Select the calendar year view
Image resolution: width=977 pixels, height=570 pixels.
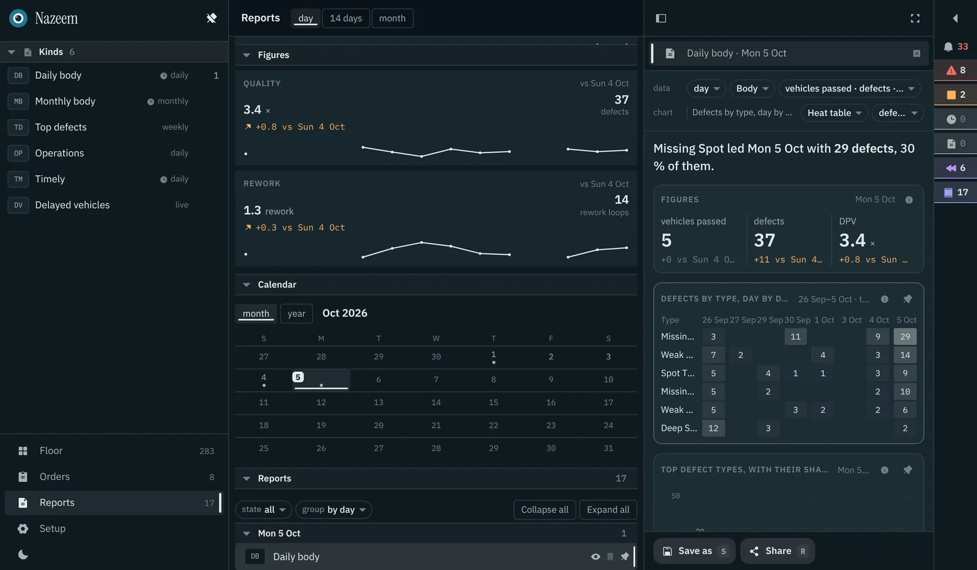coord(296,314)
